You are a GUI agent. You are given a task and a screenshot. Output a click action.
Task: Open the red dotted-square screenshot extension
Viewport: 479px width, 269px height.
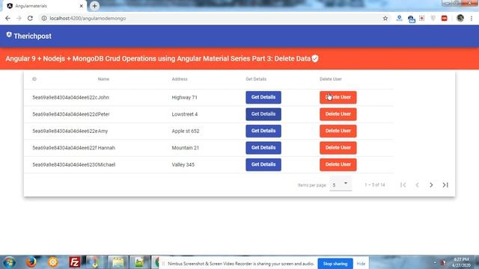tap(422, 18)
